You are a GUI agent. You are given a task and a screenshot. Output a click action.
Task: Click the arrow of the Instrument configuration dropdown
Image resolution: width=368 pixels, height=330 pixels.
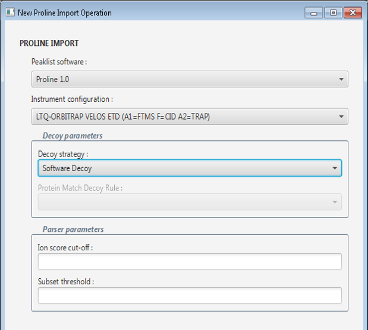click(x=341, y=117)
